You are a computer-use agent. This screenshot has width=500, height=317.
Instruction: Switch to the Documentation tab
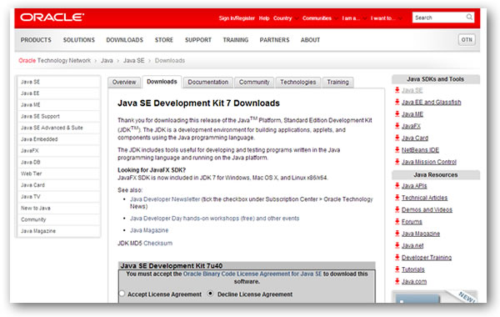click(x=207, y=82)
